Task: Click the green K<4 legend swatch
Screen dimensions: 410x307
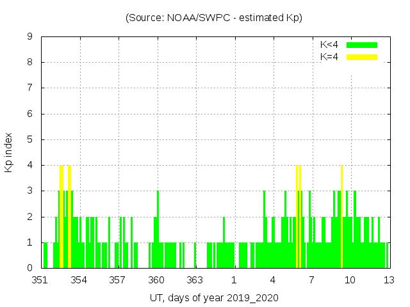Action: tap(362, 45)
